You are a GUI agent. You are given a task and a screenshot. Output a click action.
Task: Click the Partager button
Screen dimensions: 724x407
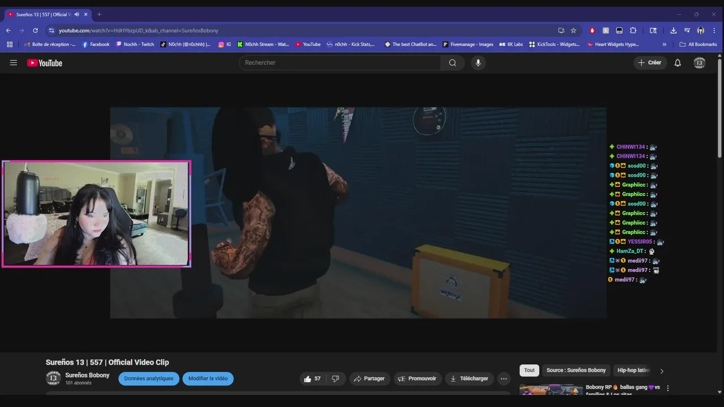pos(369,379)
